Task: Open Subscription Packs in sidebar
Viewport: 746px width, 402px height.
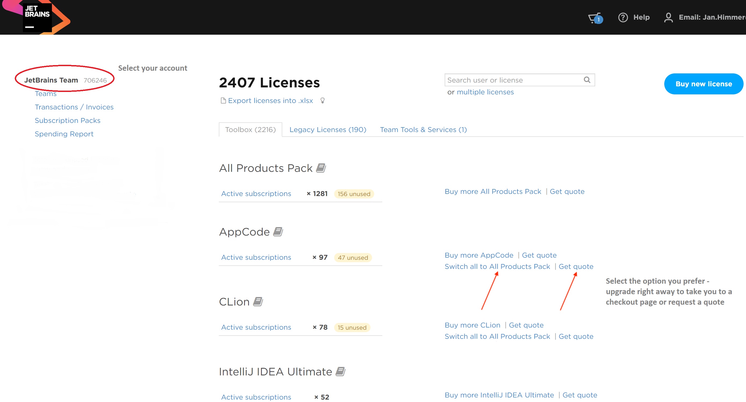Action: click(x=67, y=120)
